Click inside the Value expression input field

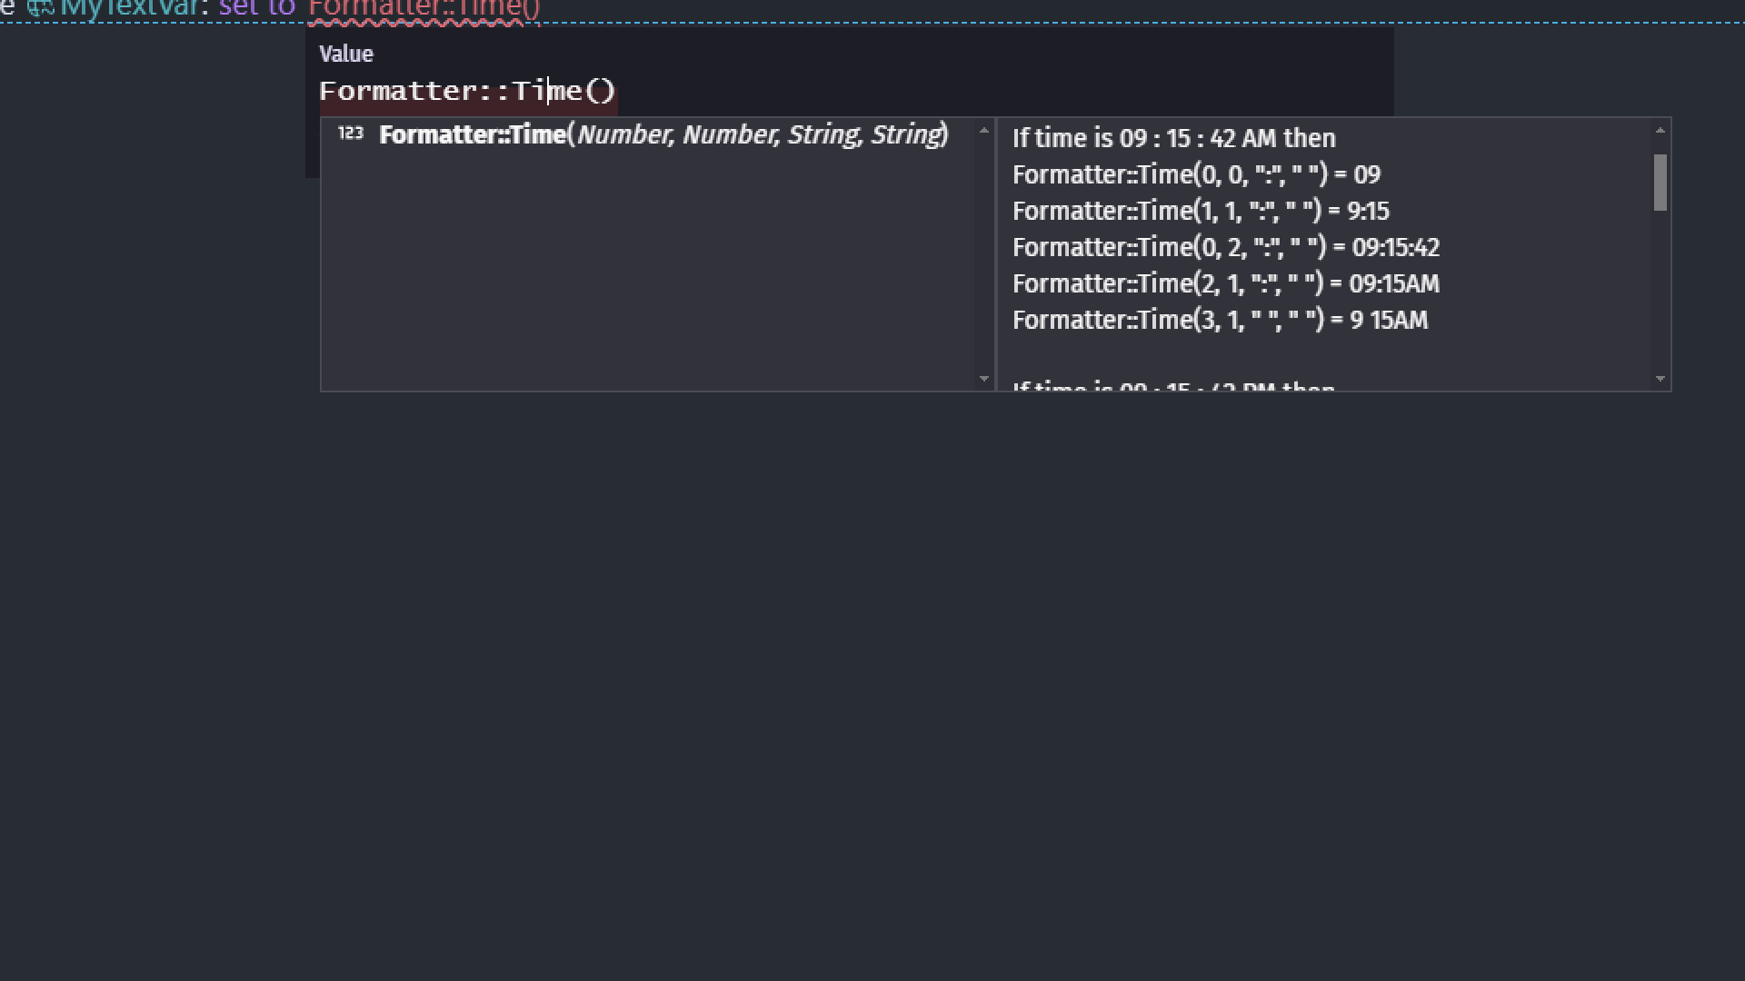818,91
